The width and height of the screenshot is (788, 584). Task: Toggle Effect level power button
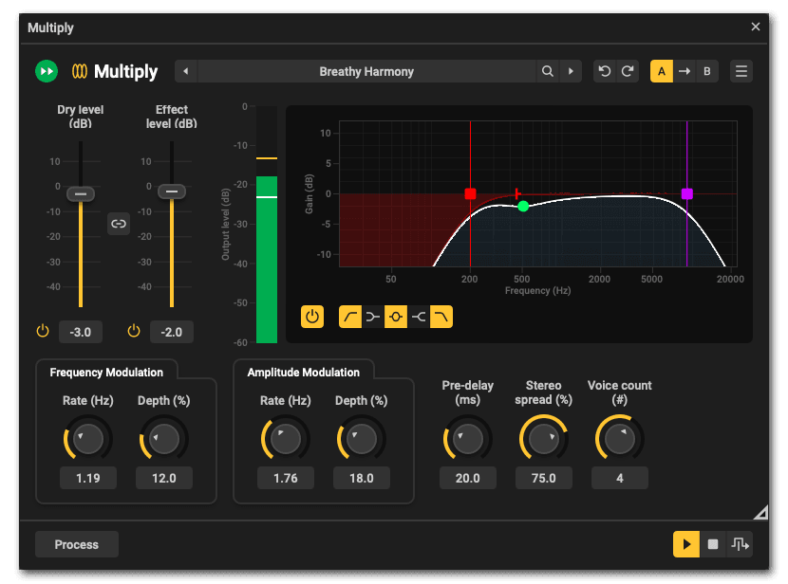[x=134, y=331]
